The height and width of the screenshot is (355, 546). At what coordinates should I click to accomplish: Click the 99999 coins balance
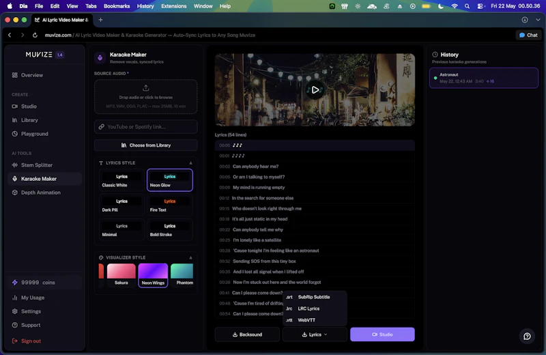(44, 283)
